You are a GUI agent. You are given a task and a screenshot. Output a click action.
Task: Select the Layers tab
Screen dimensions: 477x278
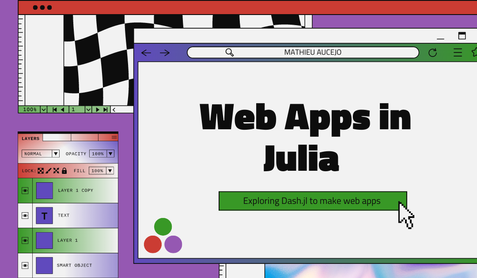click(30, 139)
